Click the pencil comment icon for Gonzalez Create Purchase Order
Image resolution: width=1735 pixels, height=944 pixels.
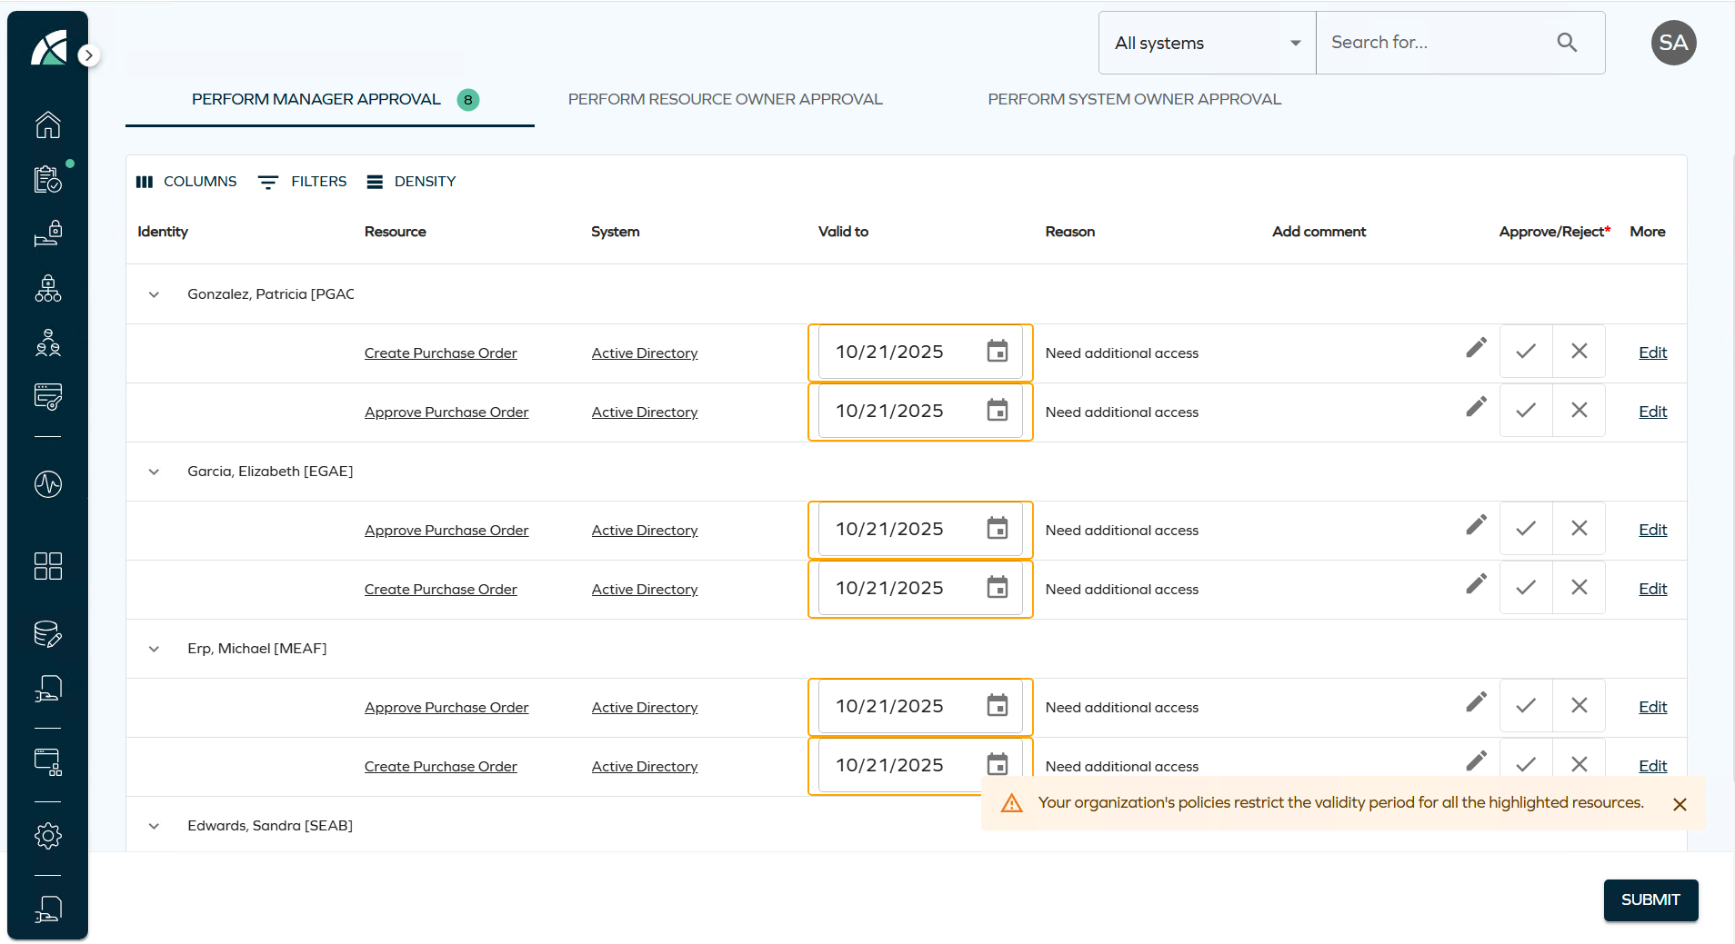click(1476, 348)
